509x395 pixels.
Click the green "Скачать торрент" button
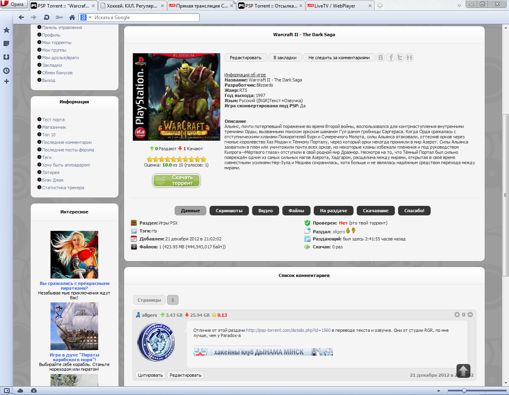coord(177,180)
